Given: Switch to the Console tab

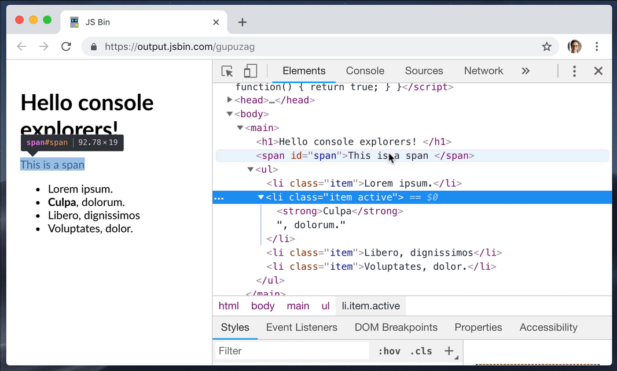Looking at the screenshot, I should coord(365,71).
